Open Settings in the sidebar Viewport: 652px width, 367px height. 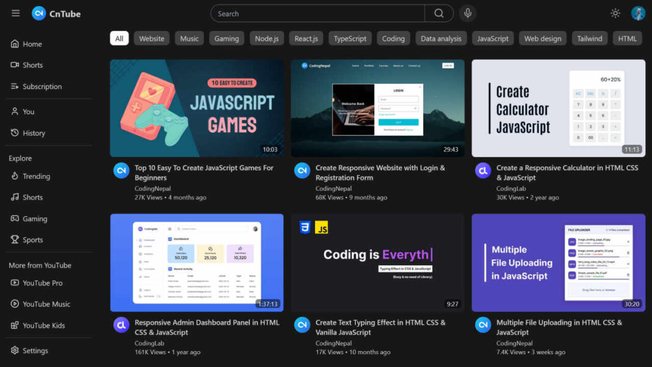(x=35, y=351)
